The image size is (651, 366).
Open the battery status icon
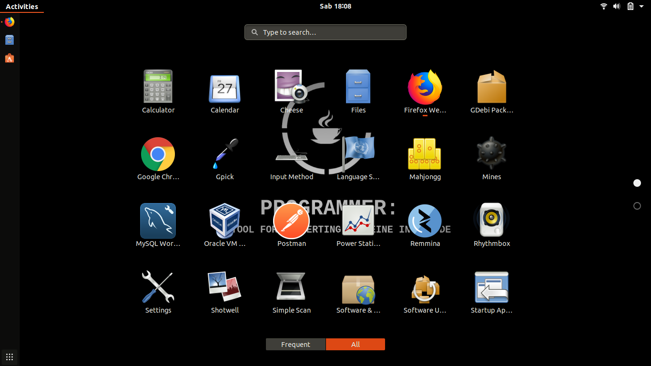[631, 6]
